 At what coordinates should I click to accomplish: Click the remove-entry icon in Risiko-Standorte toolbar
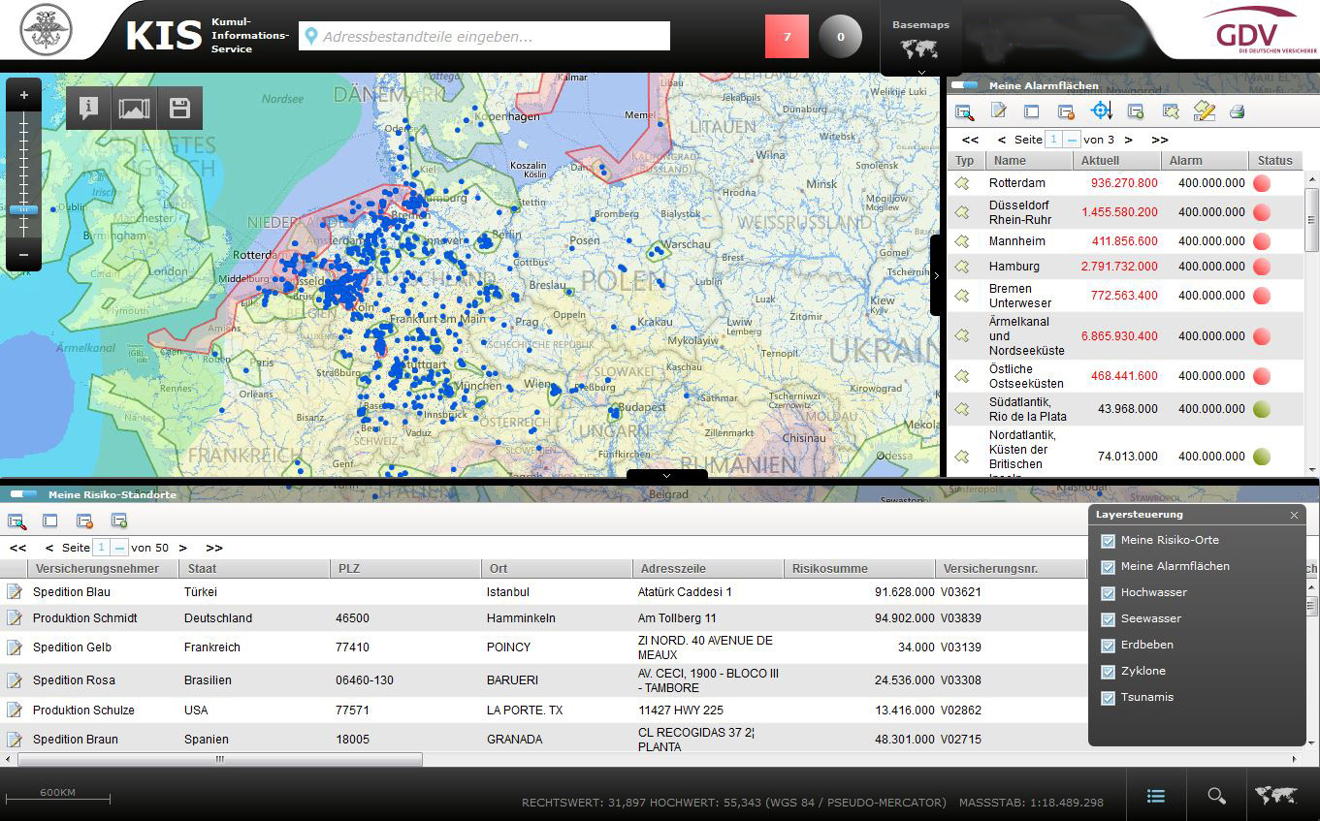(84, 521)
